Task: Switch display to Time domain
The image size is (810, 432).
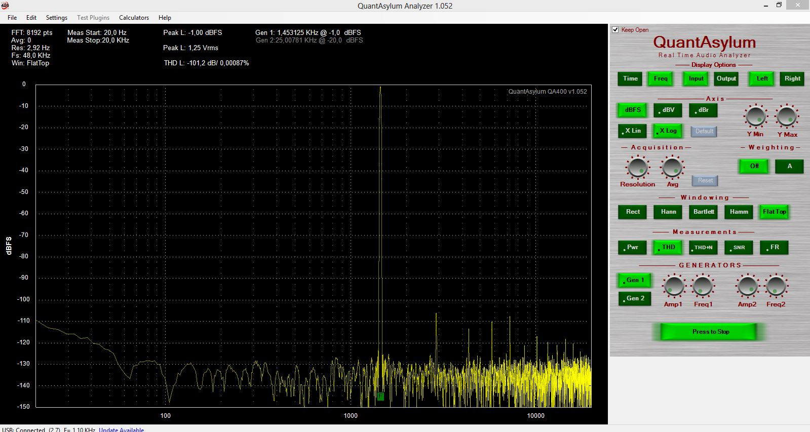Action: pos(630,78)
